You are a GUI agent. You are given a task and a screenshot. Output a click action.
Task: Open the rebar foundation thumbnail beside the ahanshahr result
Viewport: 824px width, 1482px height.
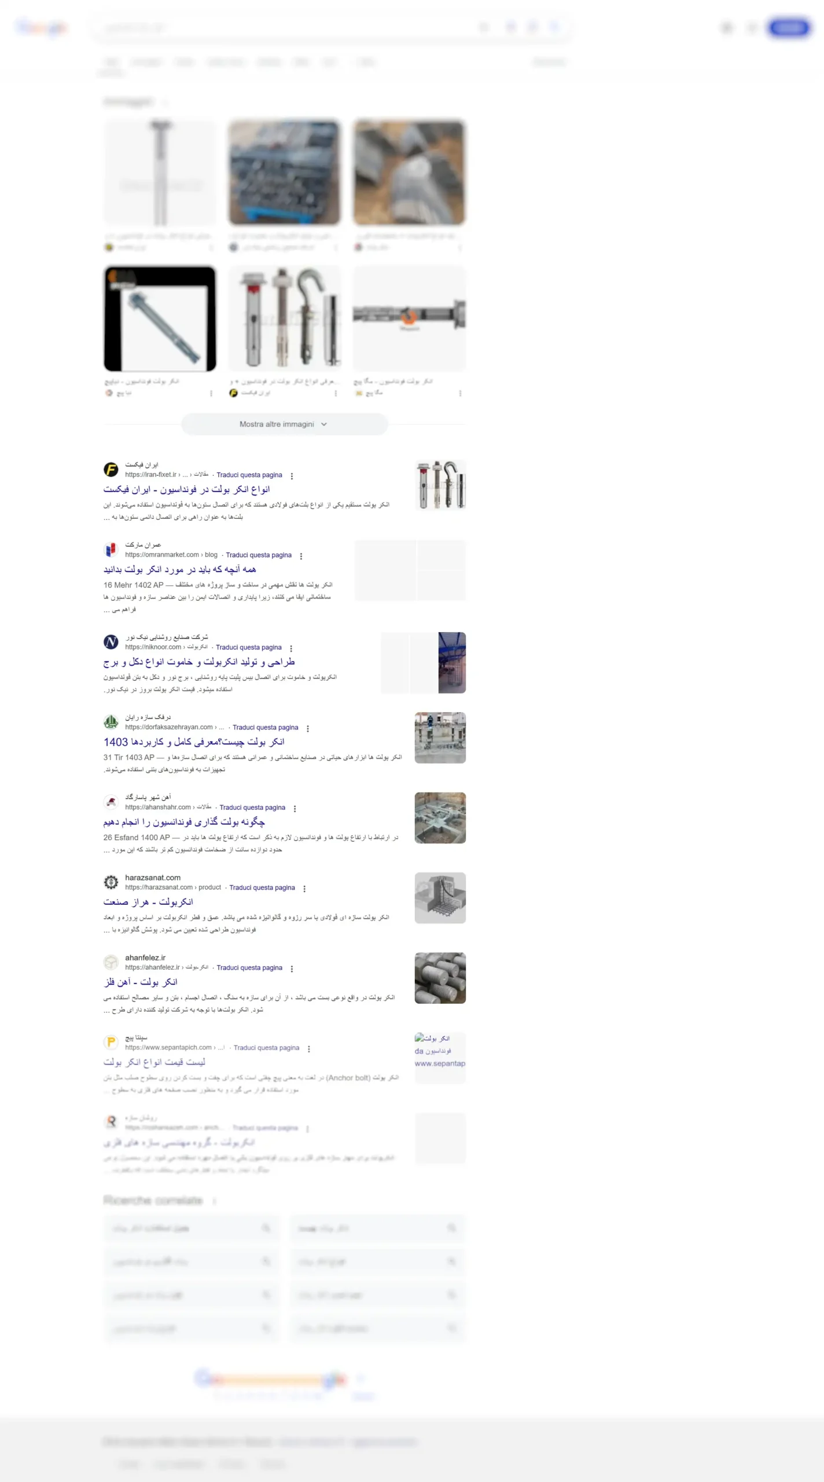[440, 818]
